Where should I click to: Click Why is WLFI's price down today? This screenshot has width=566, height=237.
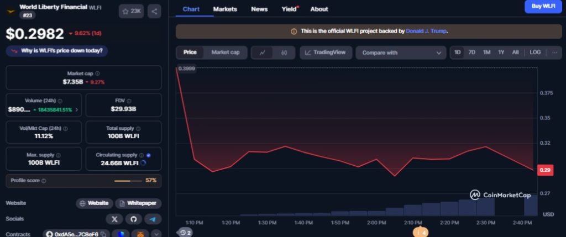point(57,51)
